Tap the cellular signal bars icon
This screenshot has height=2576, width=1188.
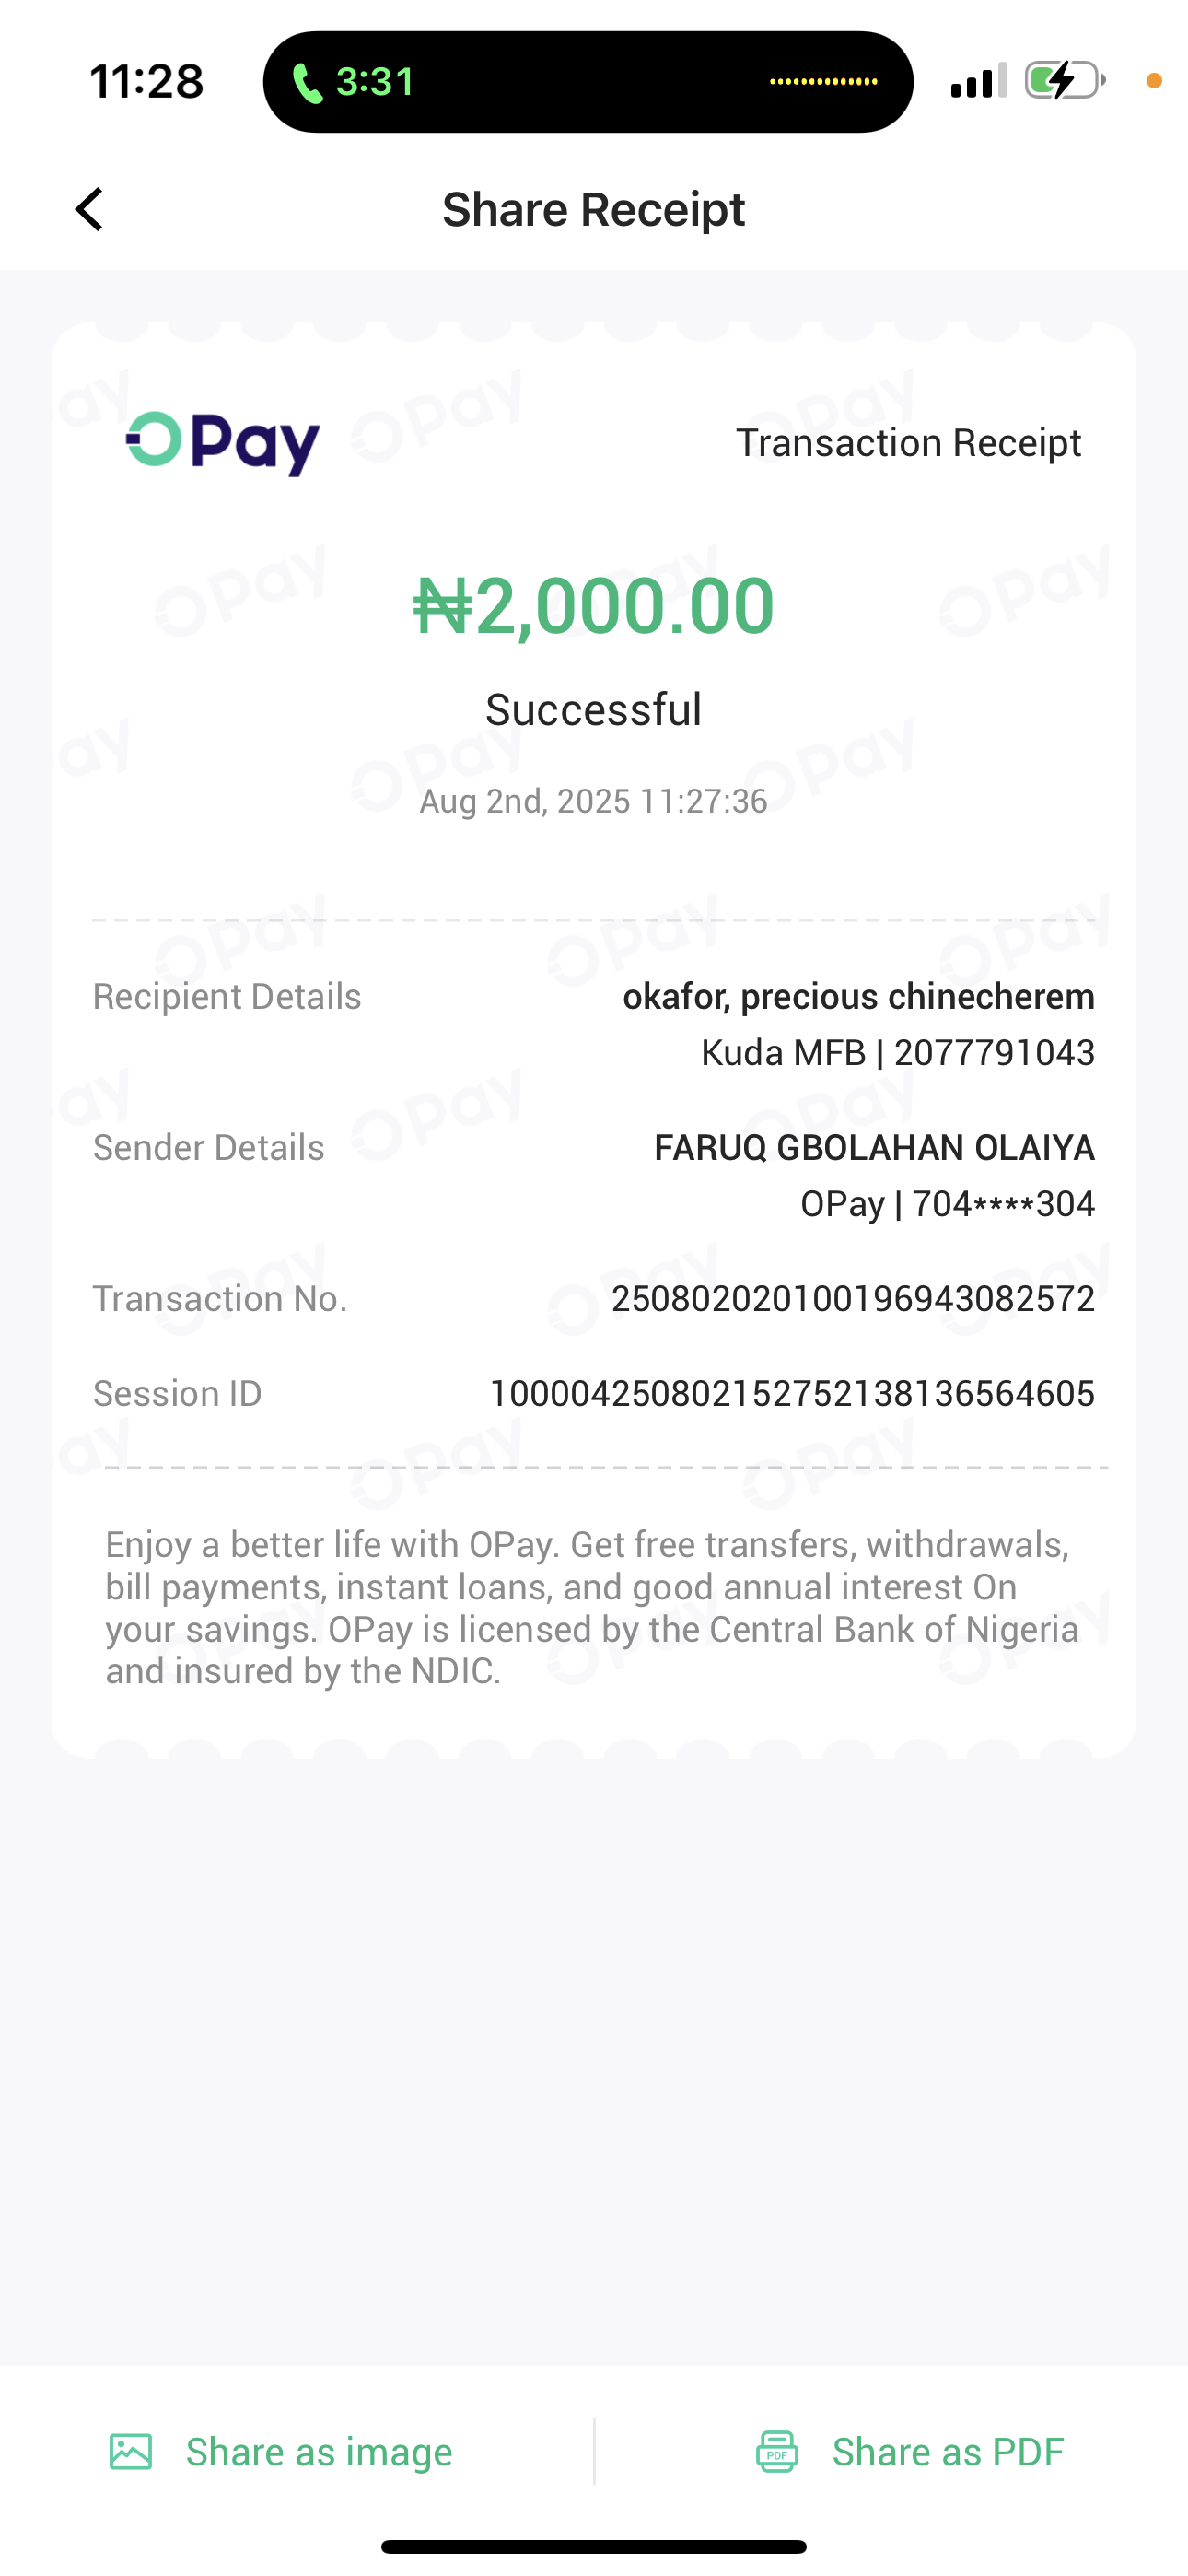(978, 81)
